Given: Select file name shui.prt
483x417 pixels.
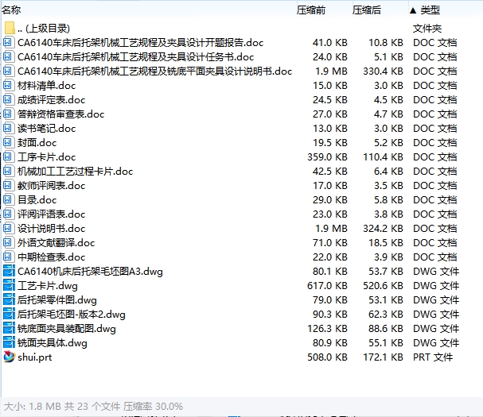Looking at the screenshot, I should click(34, 357).
